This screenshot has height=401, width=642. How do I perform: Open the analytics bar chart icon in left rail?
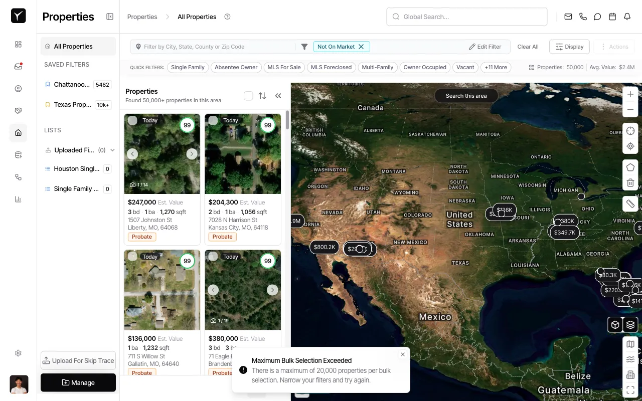tap(18, 199)
